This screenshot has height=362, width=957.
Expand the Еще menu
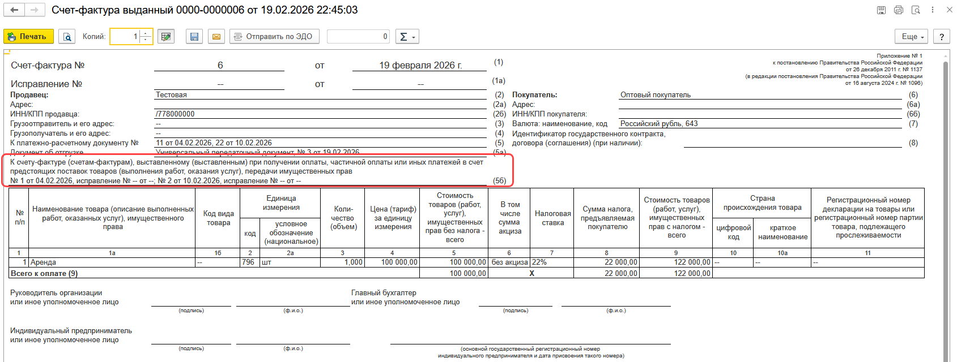[x=912, y=37]
